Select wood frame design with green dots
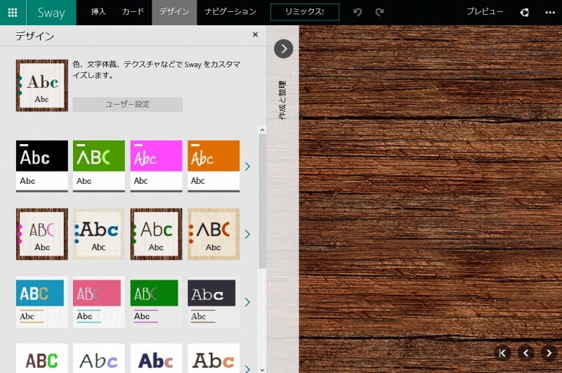 pos(156,234)
